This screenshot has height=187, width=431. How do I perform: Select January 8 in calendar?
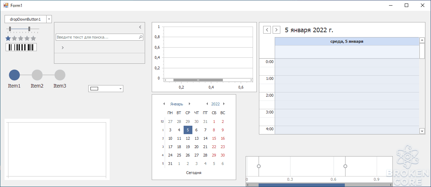click(214, 130)
